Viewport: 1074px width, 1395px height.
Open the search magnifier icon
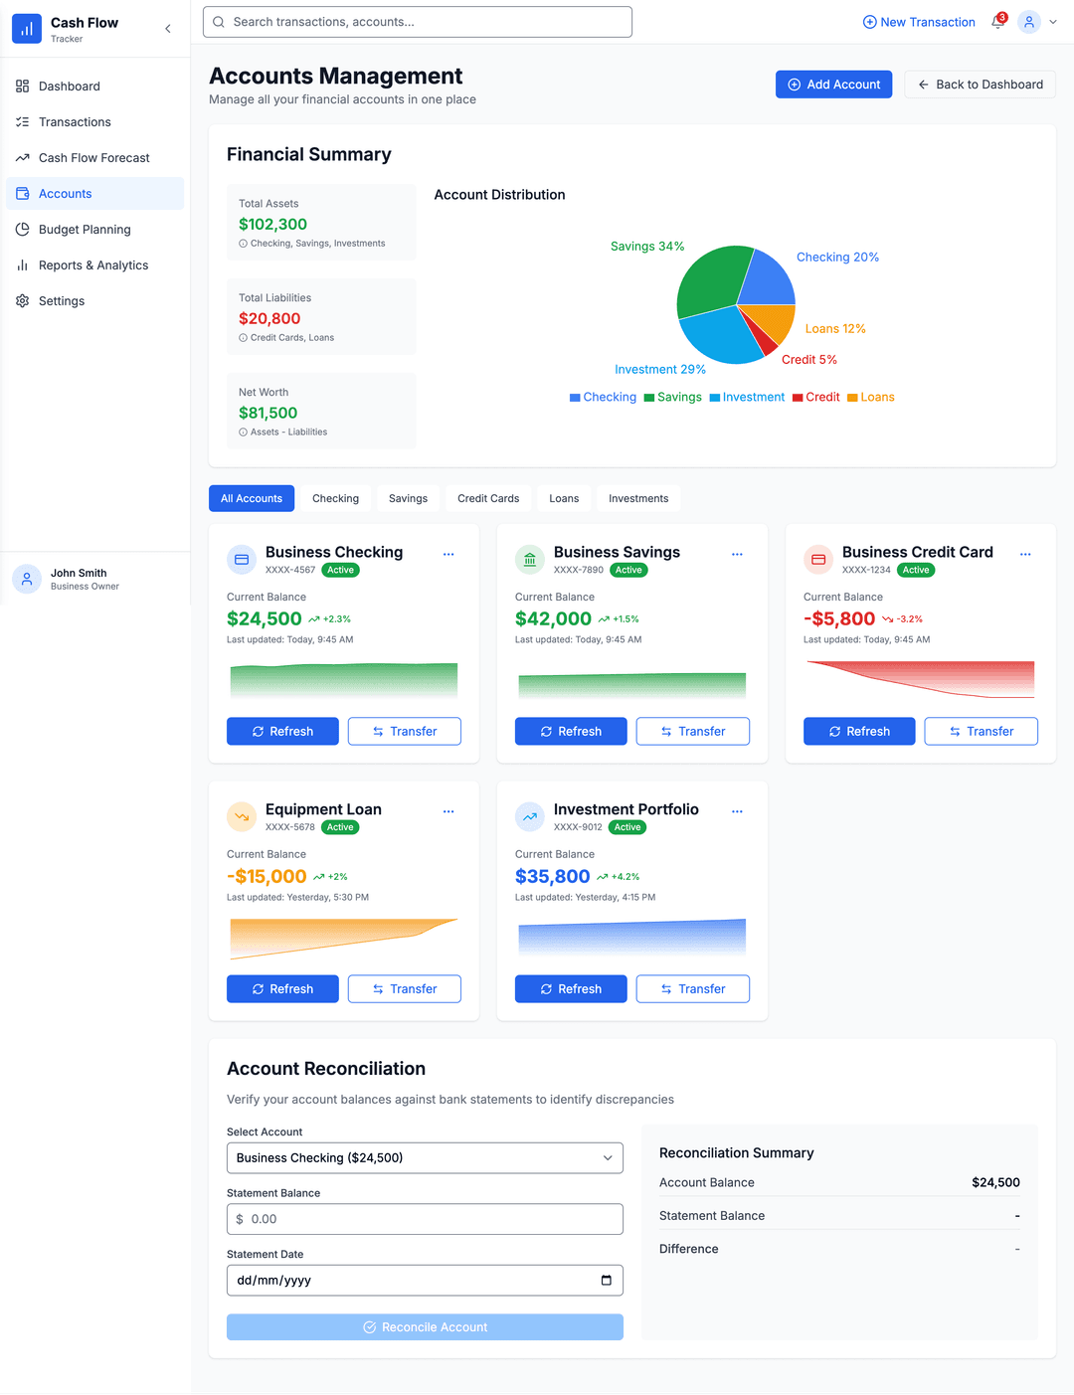(x=219, y=21)
